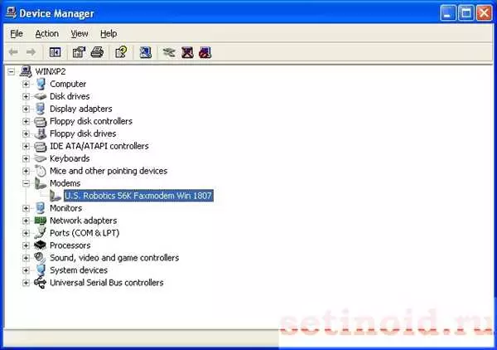Expand Sound, video and game controllers
The width and height of the screenshot is (497, 350).
point(26,258)
